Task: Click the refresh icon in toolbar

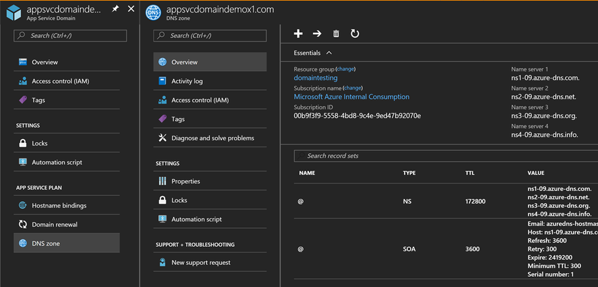Action: 355,34
